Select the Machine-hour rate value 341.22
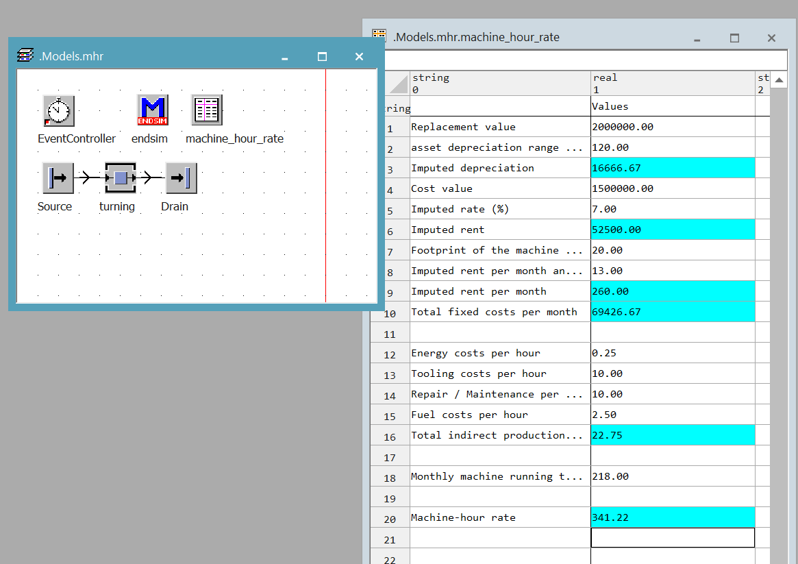The image size is (798, 564). tap(672, 517)
